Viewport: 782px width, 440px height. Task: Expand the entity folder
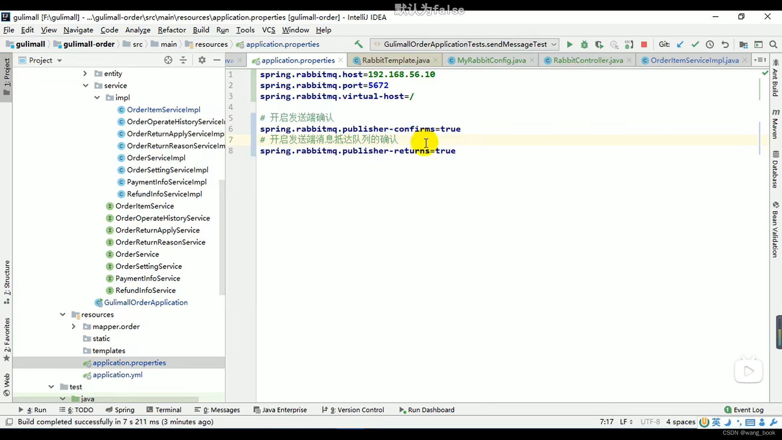(x=85, y=73)
